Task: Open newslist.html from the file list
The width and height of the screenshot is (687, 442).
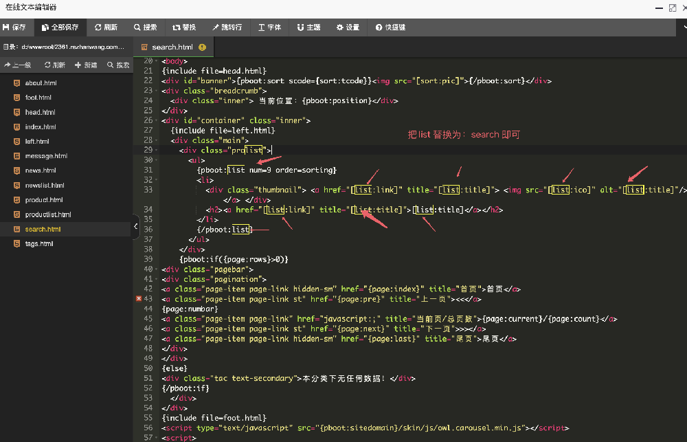Action: click(x=45, y=185)
